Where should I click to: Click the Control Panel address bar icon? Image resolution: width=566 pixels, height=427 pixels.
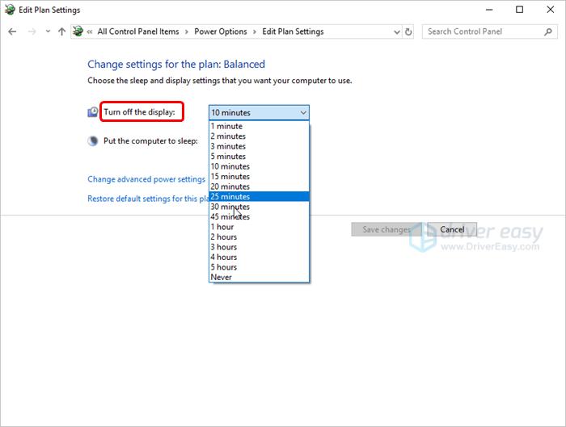(78, 31)
